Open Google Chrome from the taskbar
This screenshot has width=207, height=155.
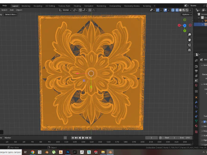[x=33, y=152]
